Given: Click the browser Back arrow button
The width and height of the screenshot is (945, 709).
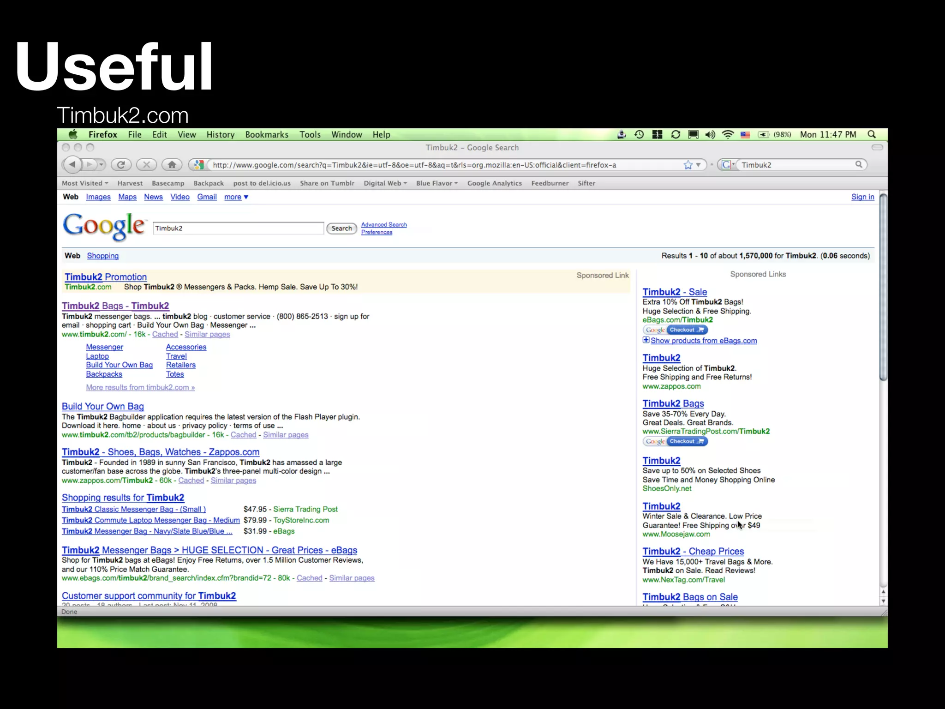Looking at the screenshot, I should [x=72, y=164].
